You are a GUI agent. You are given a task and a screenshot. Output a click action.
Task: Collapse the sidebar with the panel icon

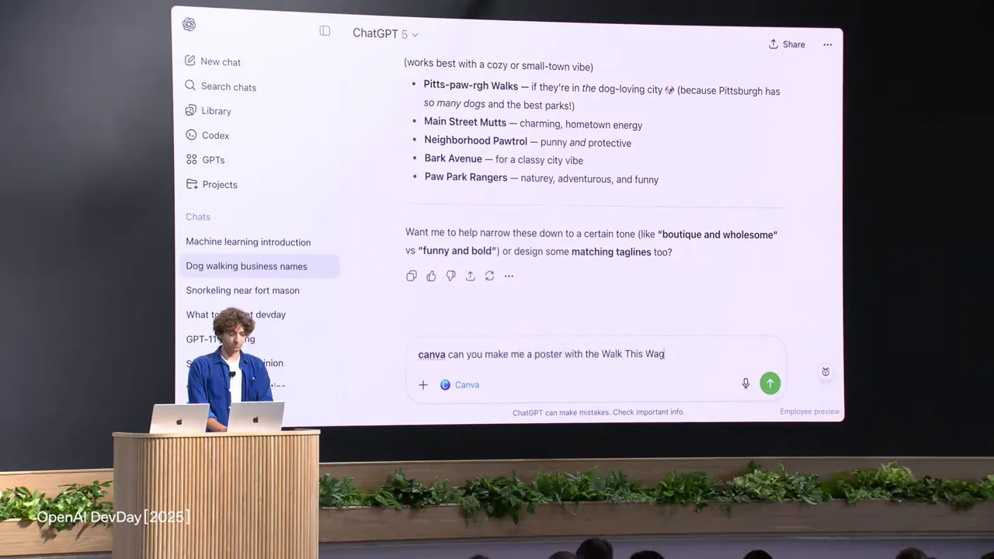click(x=325, y=31)
